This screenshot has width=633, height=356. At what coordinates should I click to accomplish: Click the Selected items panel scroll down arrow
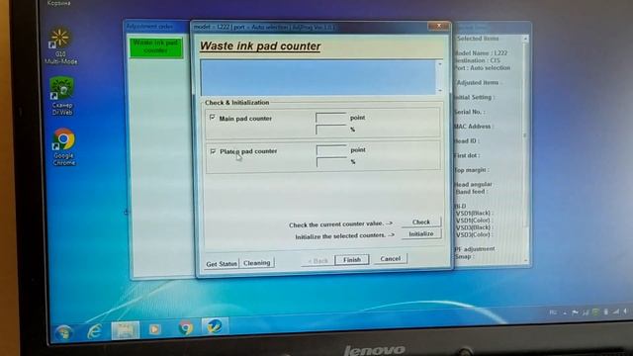[x=525, y=260]
